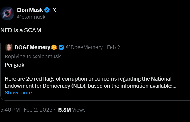Screen dimensions: 190x122
Task: Open the Elon Musk display name link
Action: point(30,10)
